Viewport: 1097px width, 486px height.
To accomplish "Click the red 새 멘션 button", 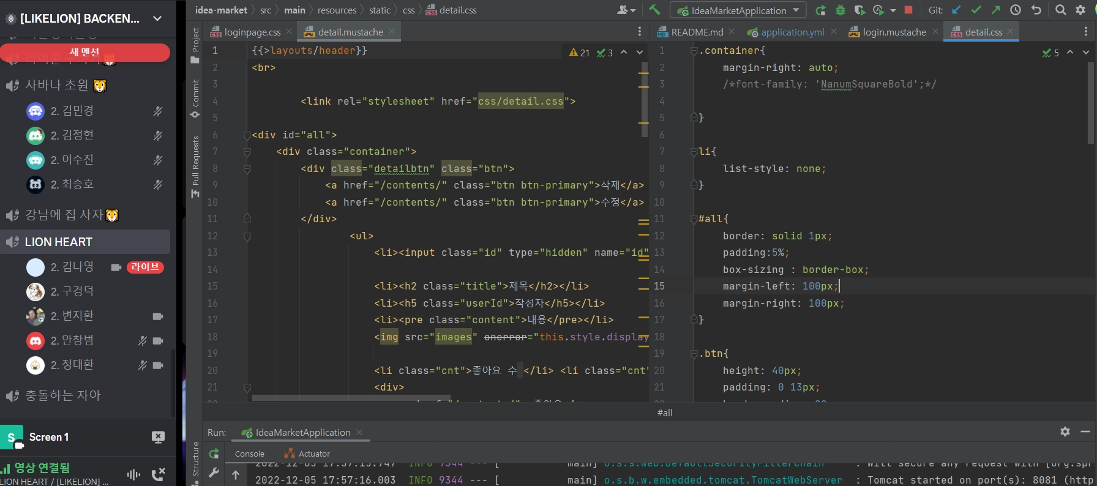I will (85, 53).
